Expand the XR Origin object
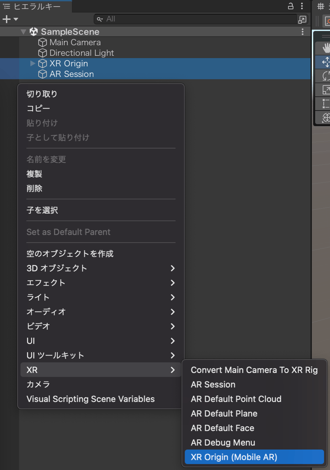The image size is (330, 470). (33, 63)
